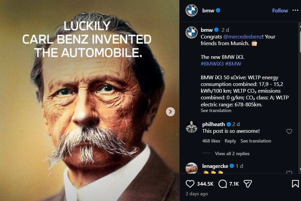The image size is (301, 201).
Task: Save the post with the bookmark icon
Action: coord(295,184)
